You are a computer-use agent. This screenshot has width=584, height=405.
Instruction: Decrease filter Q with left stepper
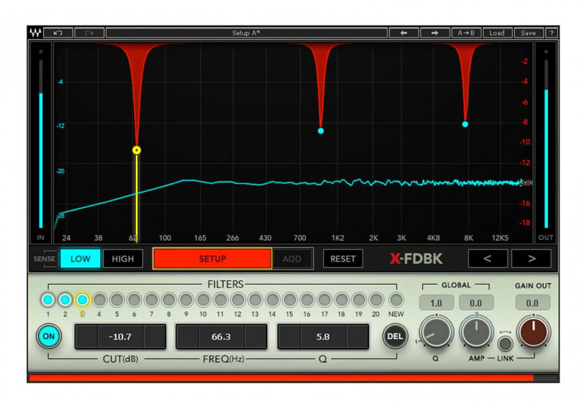pos(289,336)
